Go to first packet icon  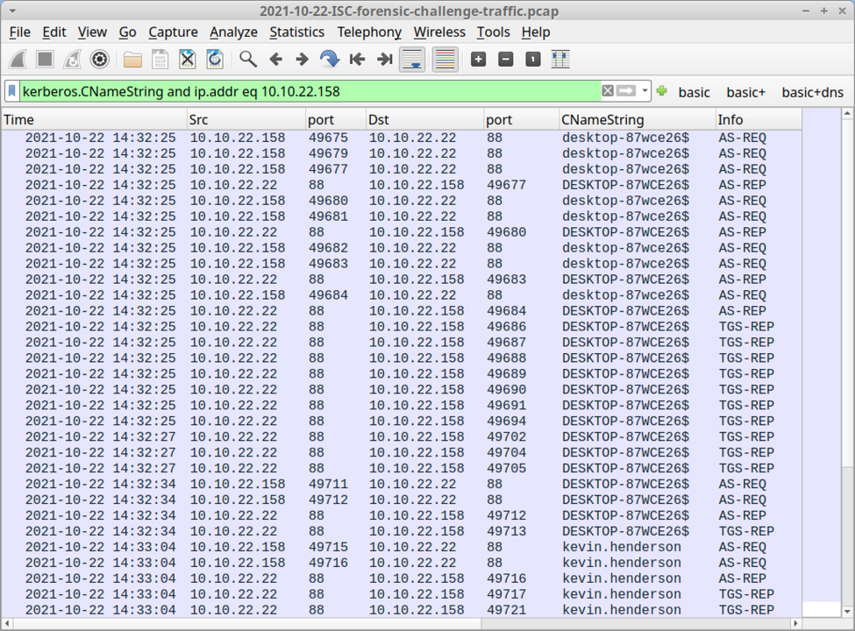coord(357,60)
